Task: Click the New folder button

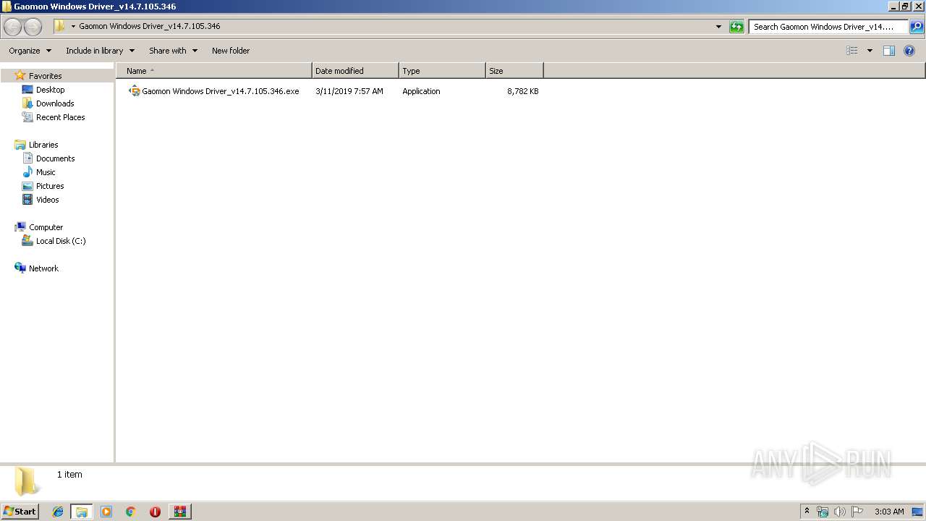Action: [x=231, y=51]
